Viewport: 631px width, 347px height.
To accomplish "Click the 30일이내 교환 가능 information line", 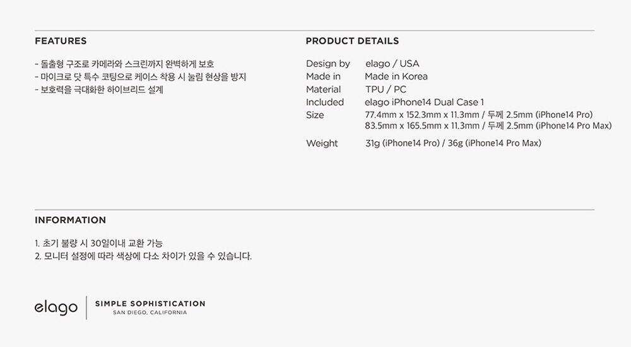I will coord(98,243).
